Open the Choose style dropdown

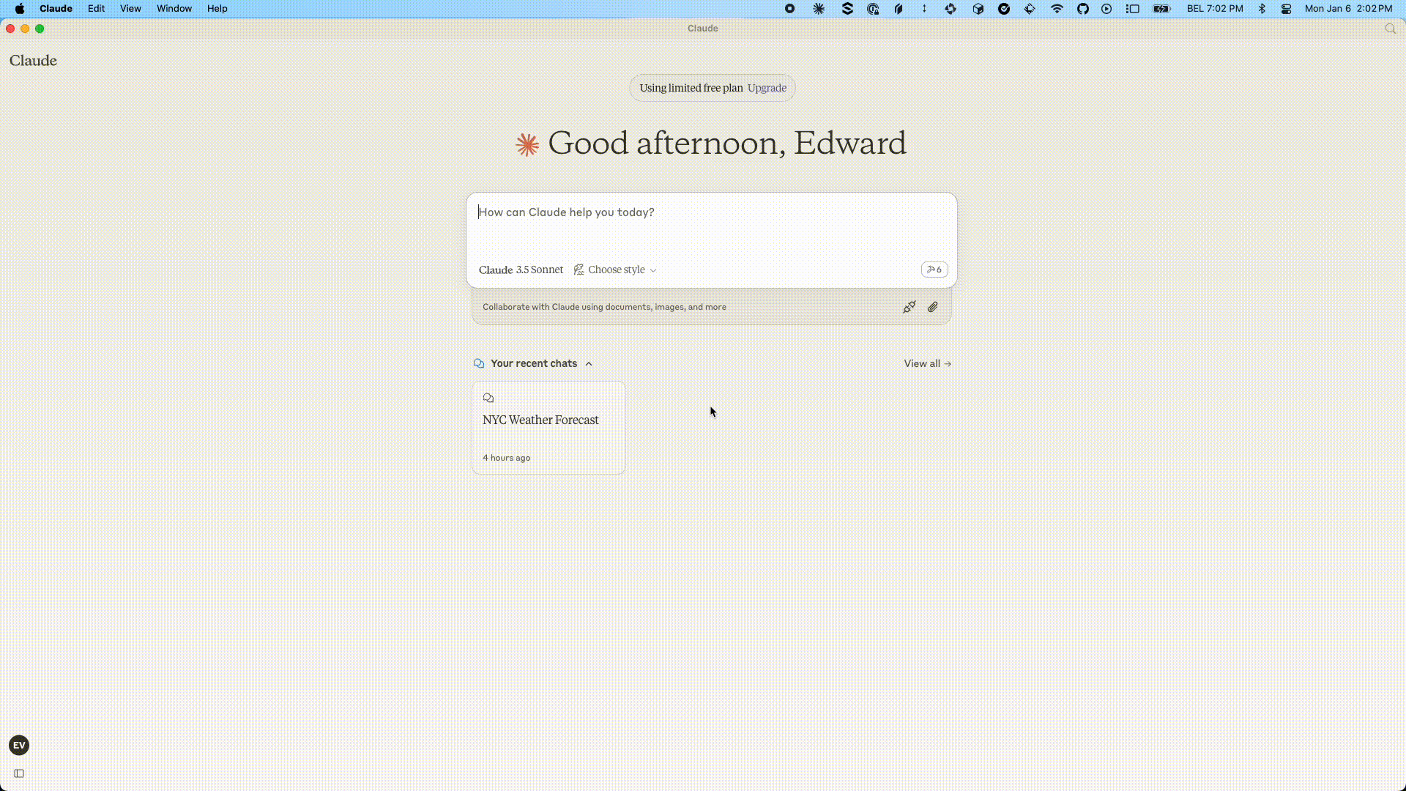pos(615,270)
